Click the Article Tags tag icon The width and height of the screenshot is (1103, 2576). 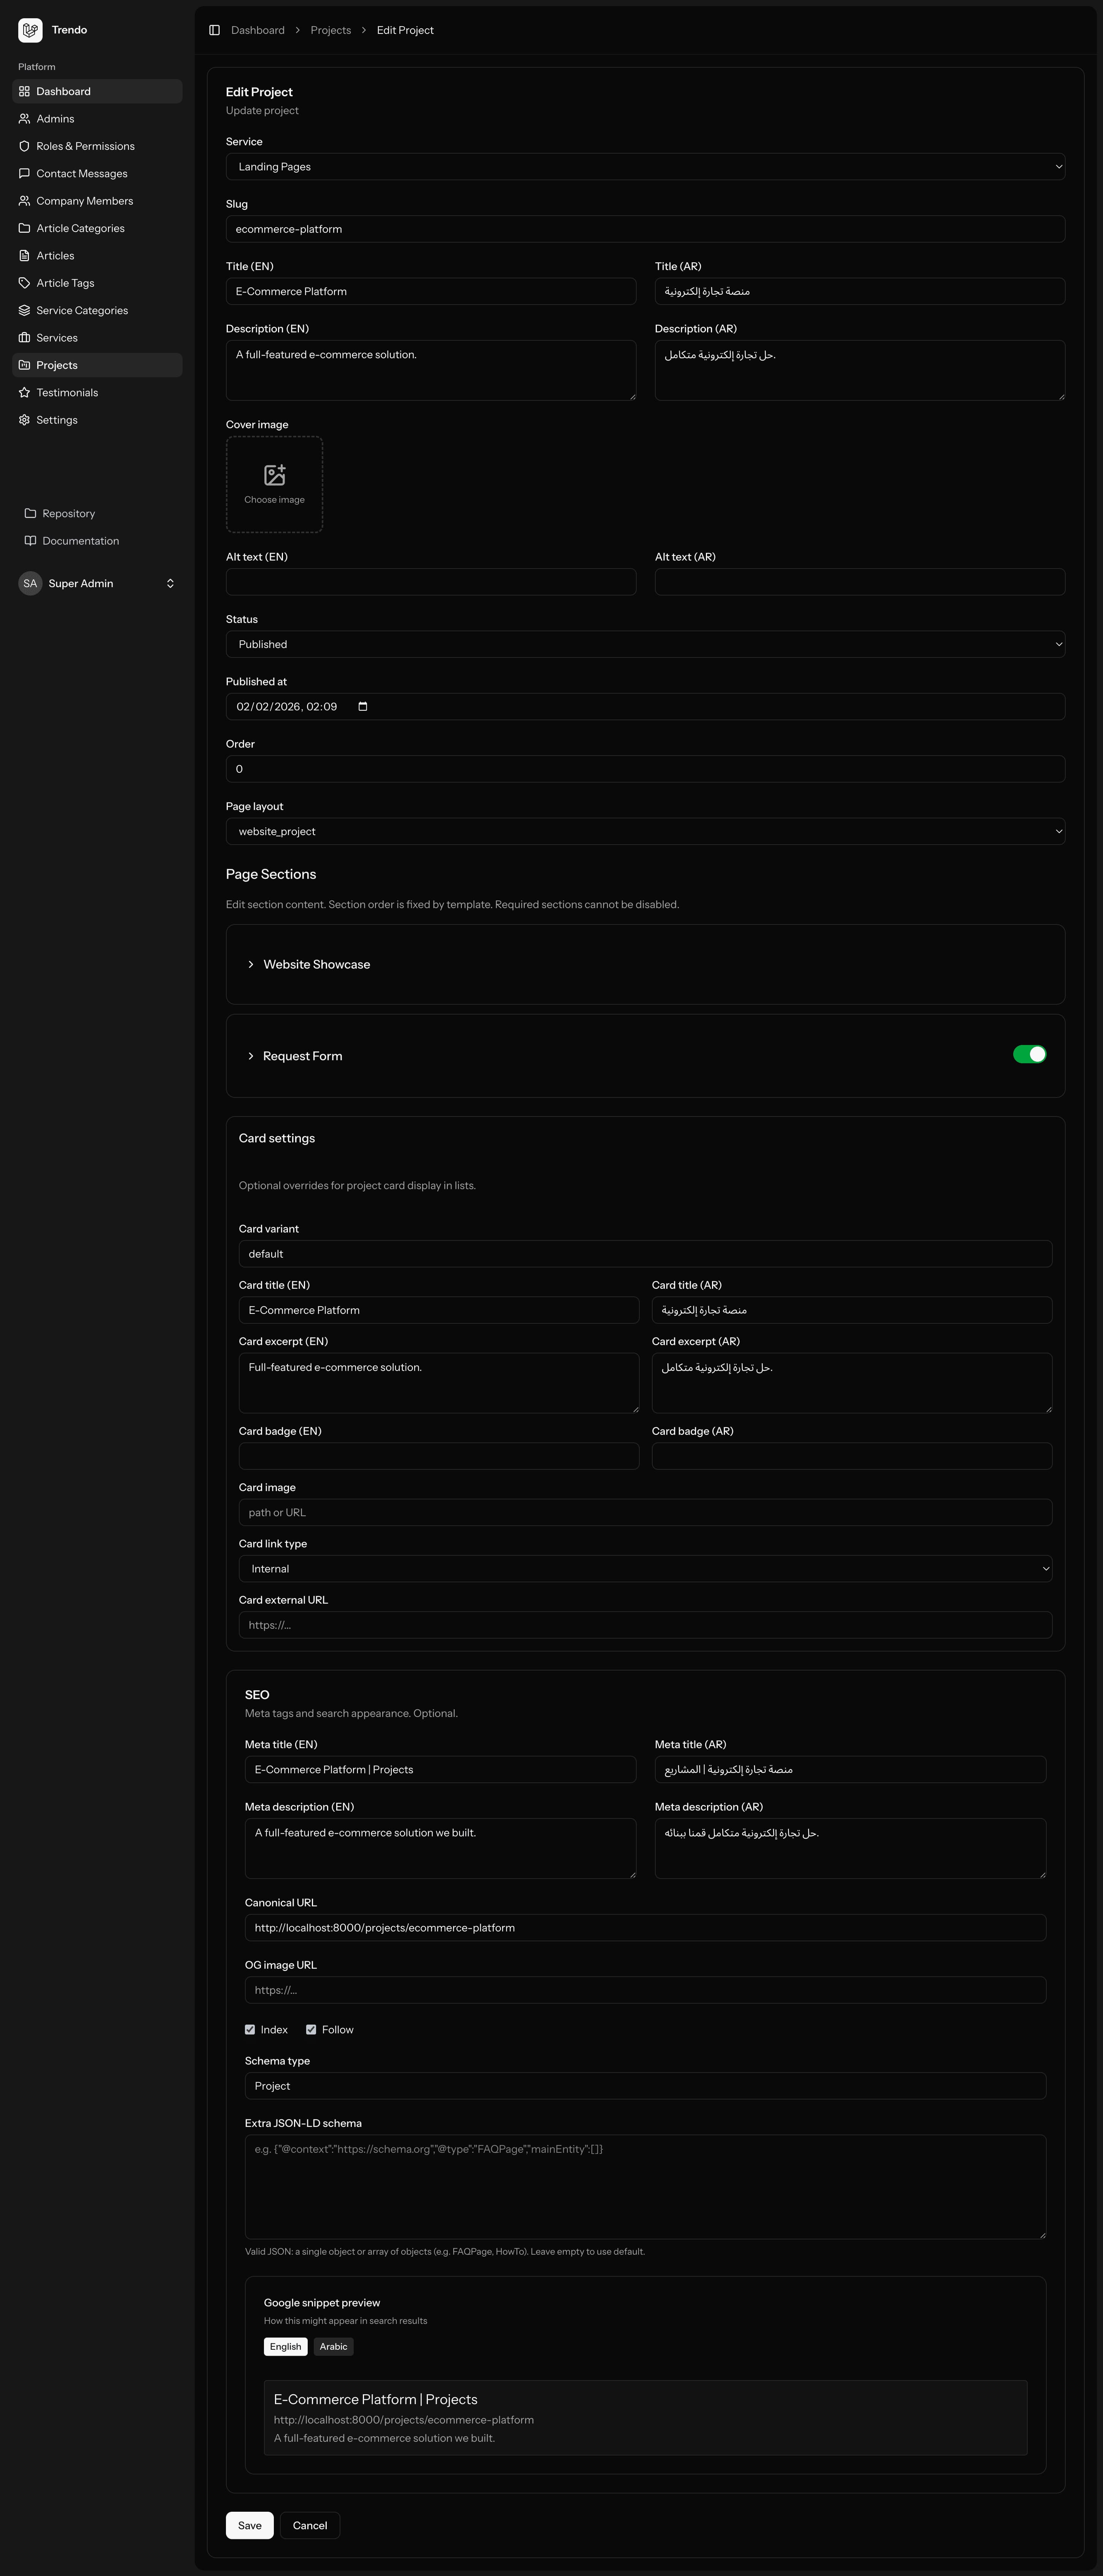click(24, 283)
